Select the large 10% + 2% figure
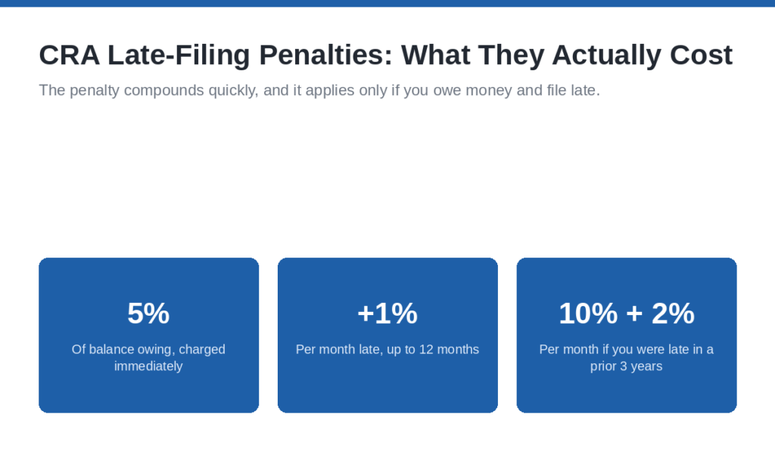Viewport: 775px width, 451px height. 627,314
